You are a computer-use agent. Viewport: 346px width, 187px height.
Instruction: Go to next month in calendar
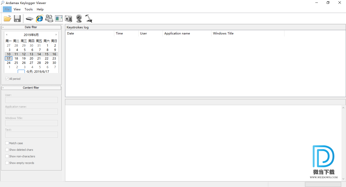pos(56,35)
